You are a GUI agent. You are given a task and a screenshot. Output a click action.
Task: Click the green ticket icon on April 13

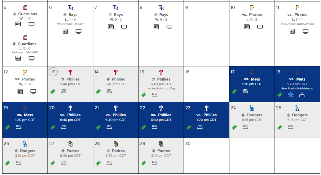tap(53, 92)
